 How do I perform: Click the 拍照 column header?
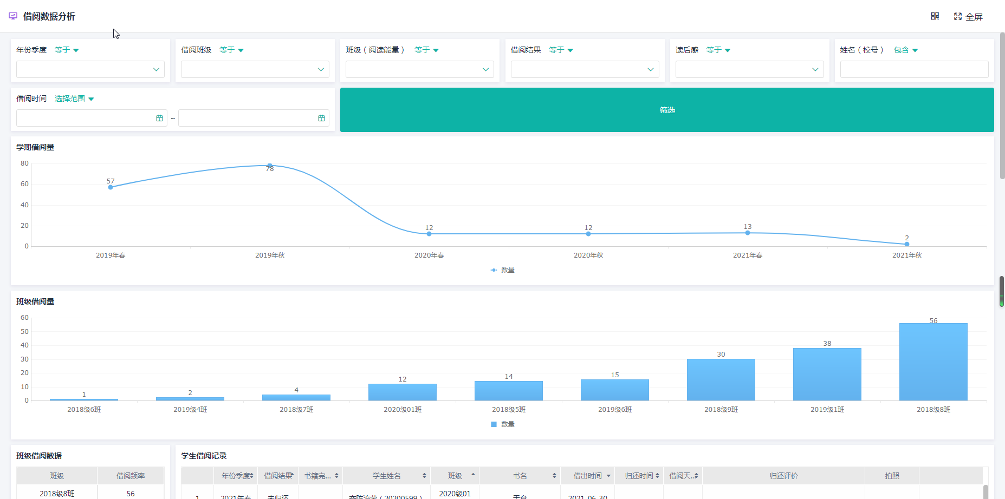pos(892,476)
